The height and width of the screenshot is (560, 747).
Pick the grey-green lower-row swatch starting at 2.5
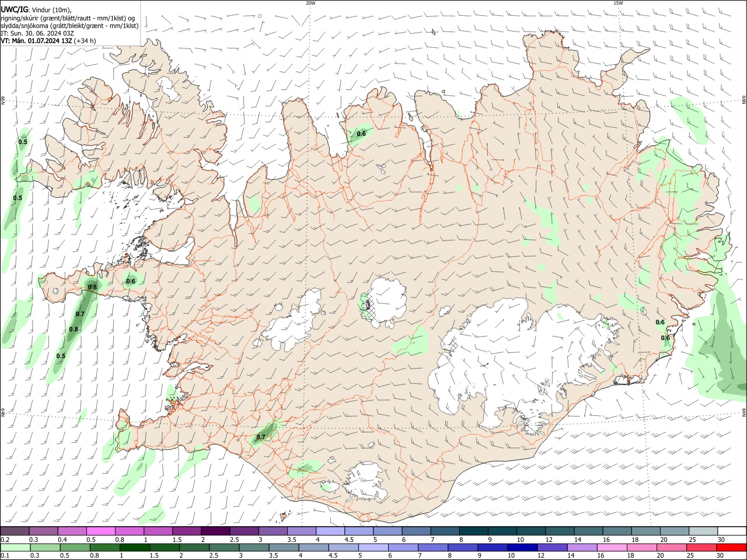(x=224, y=547)
